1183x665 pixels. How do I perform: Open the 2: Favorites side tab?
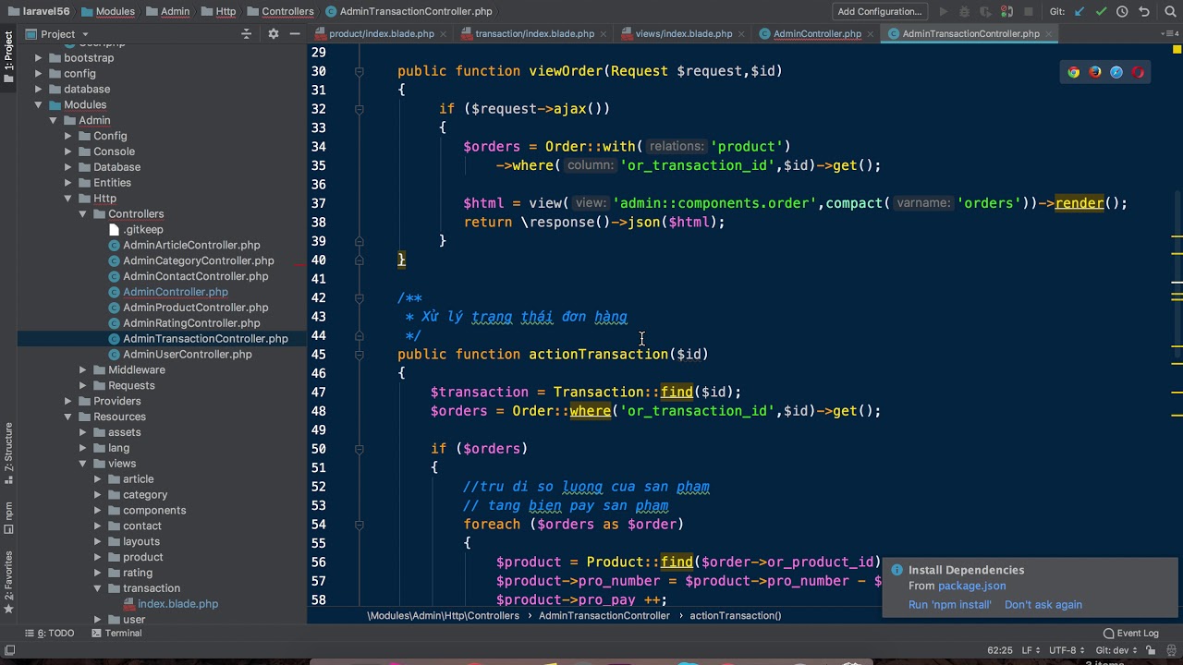point(8,582)
